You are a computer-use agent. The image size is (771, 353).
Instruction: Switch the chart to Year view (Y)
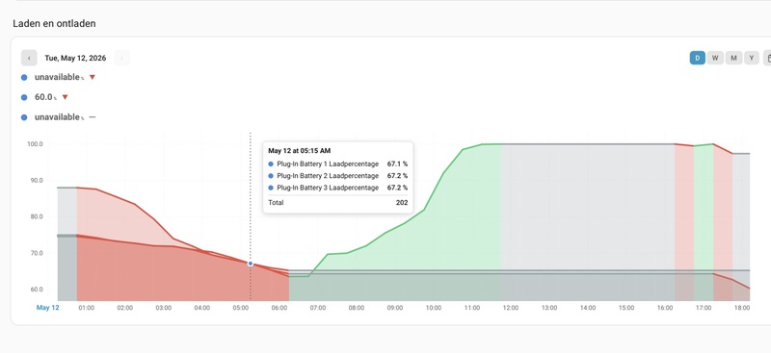pyautogui.click(x=752, y=58)
